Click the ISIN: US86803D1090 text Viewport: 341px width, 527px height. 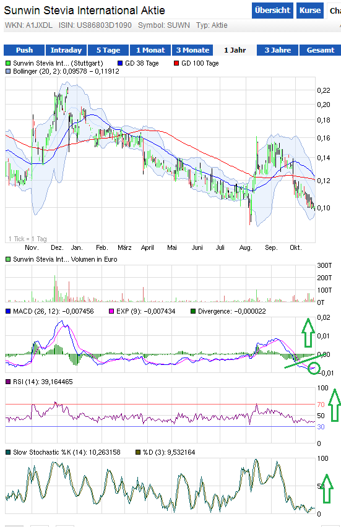tap(95, 25)
